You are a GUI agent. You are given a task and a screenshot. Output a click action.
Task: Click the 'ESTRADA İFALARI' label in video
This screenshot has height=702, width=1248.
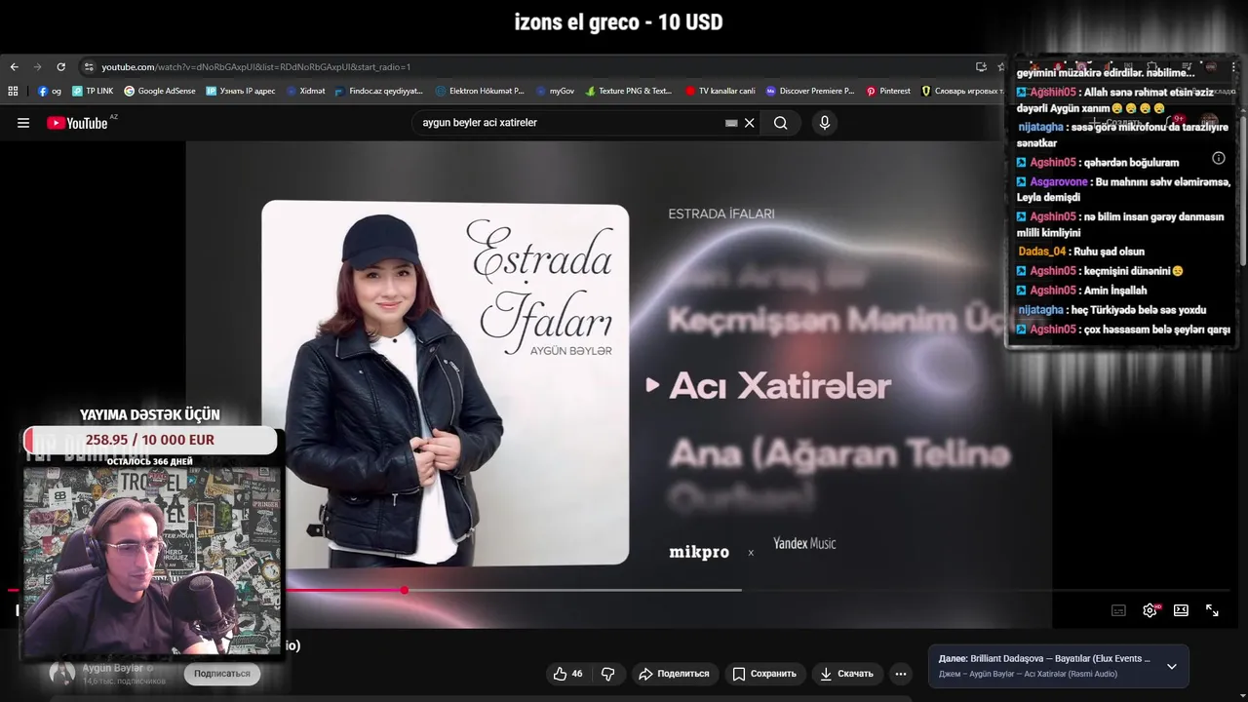point(721,214)
